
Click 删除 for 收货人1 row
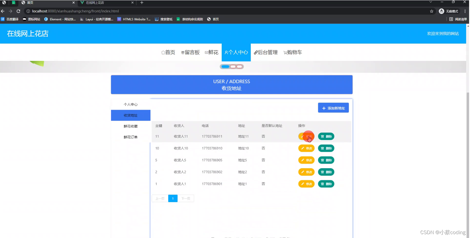pos(326,184)
